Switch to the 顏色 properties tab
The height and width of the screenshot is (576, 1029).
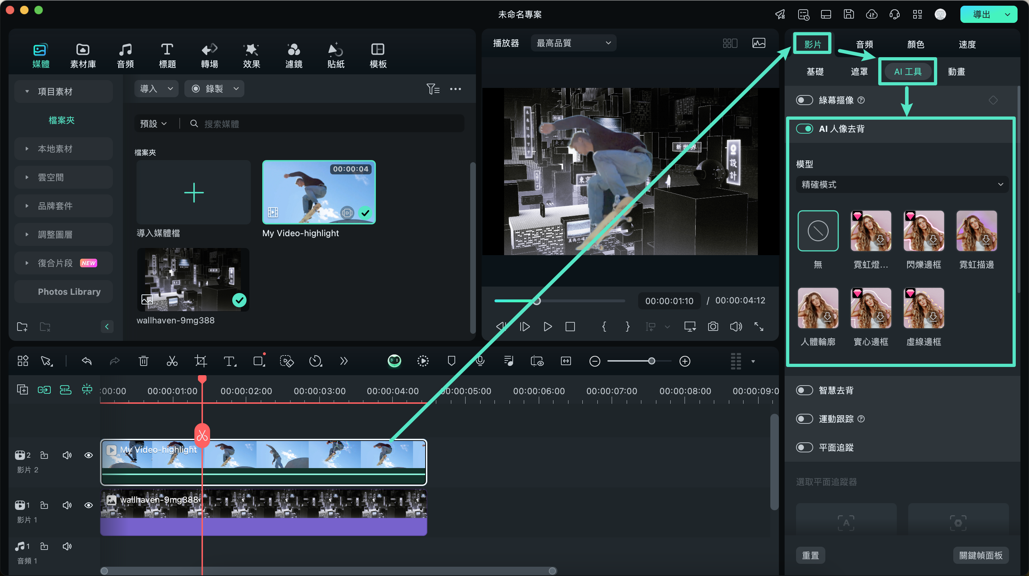[x=915, y=44]
